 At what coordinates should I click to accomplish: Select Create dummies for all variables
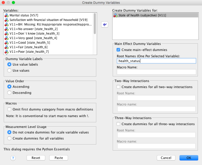9,138
